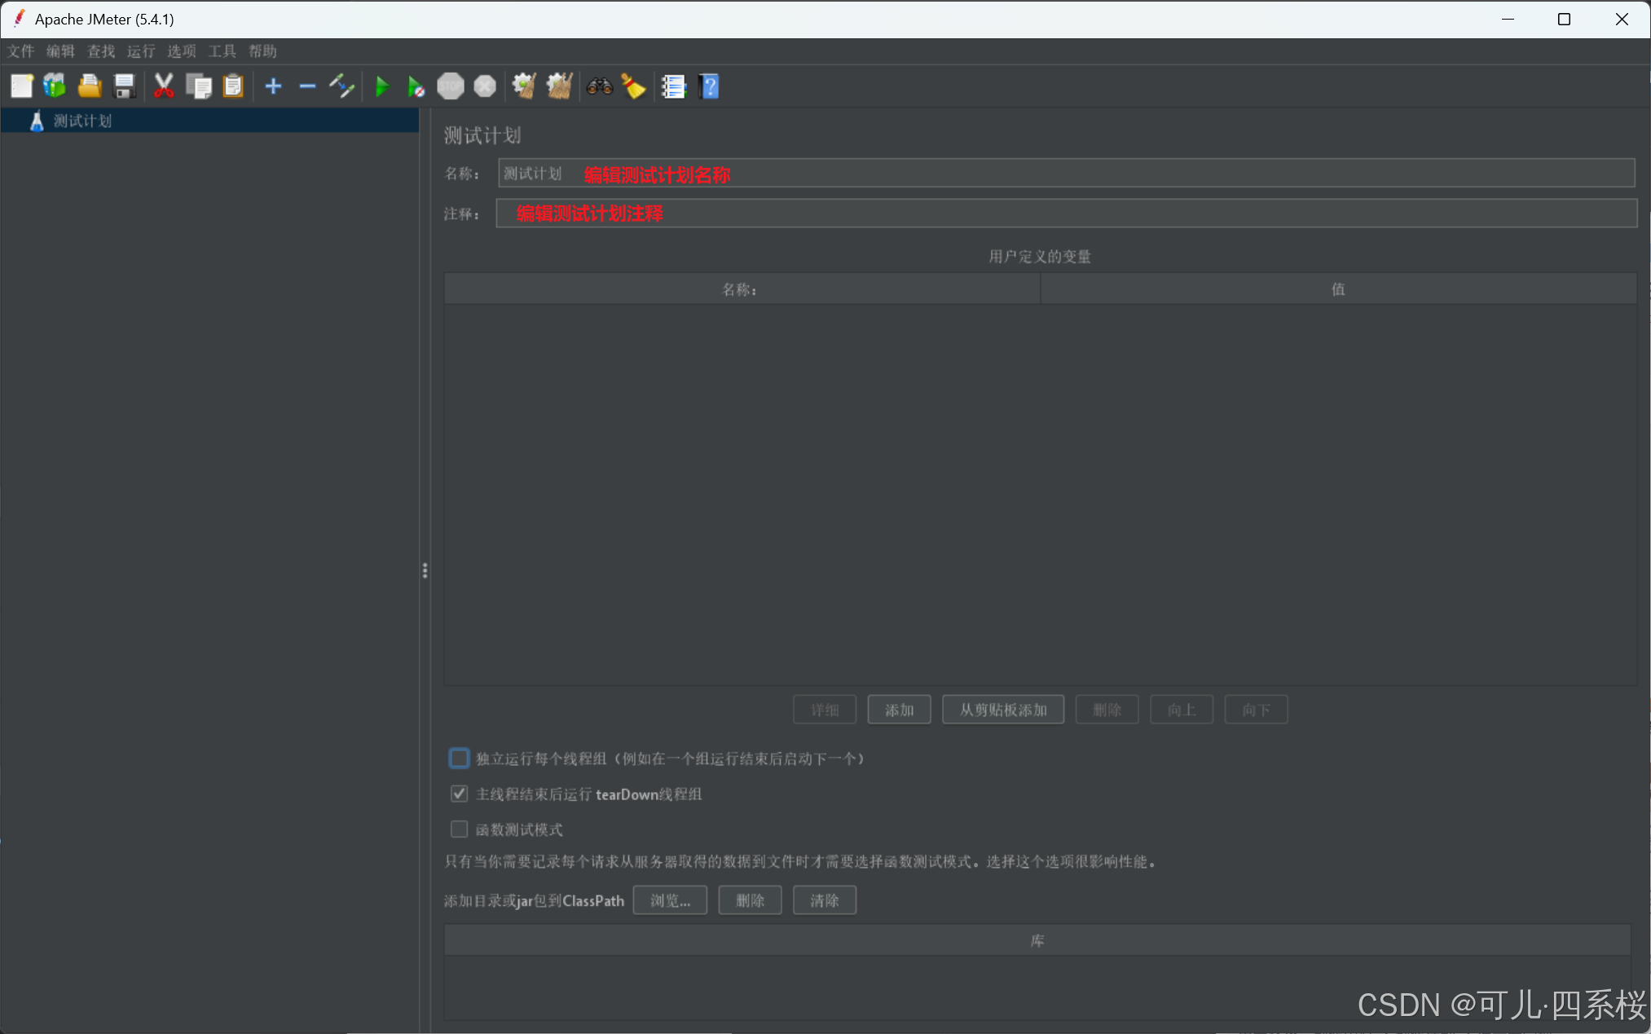
Task: Uncheck the run tearDown thread groups checkbox
Action: pyautogui.click(x=460, y=794)
